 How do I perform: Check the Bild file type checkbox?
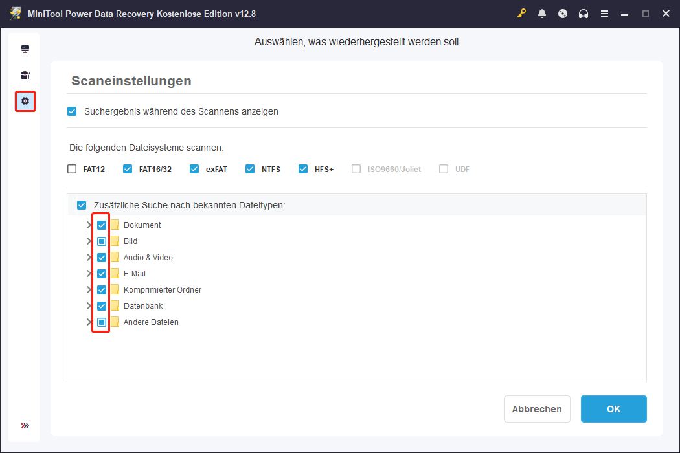102,241
